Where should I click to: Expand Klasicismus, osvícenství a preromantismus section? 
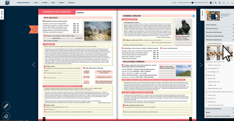pyautogui.click(x=219, y=116)
